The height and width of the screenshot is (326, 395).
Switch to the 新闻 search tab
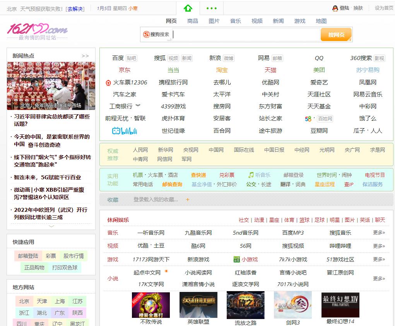click(279, 21)
